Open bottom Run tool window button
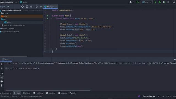176x99 pixels. click(17, 93)
